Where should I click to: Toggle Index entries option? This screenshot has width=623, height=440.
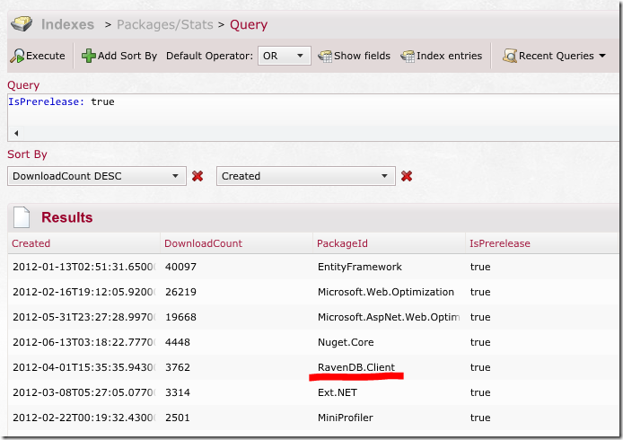click(441, 56)
